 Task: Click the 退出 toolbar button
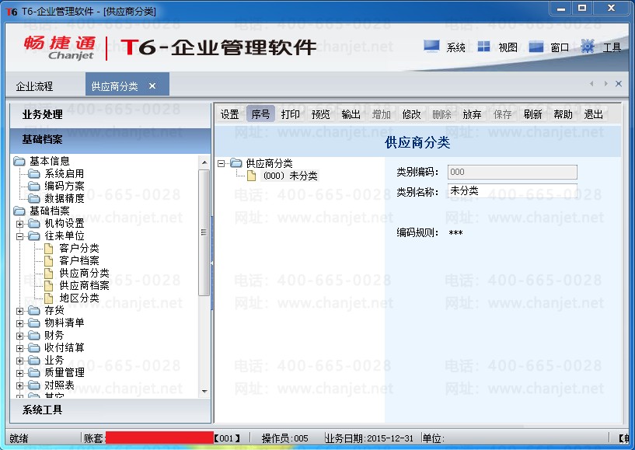point(593,114)
